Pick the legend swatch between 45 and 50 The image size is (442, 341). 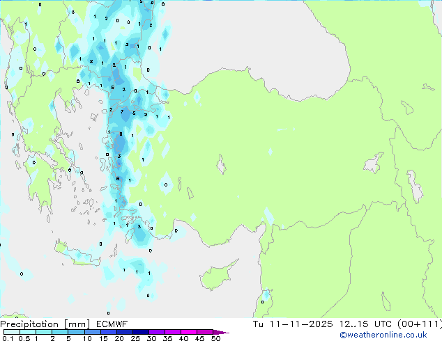[205, 332]
